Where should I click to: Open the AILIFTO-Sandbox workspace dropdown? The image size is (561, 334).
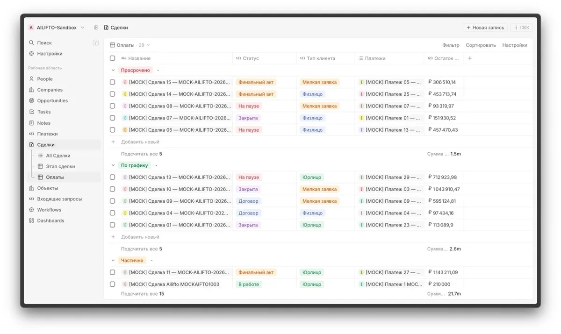tap(83, 28)
